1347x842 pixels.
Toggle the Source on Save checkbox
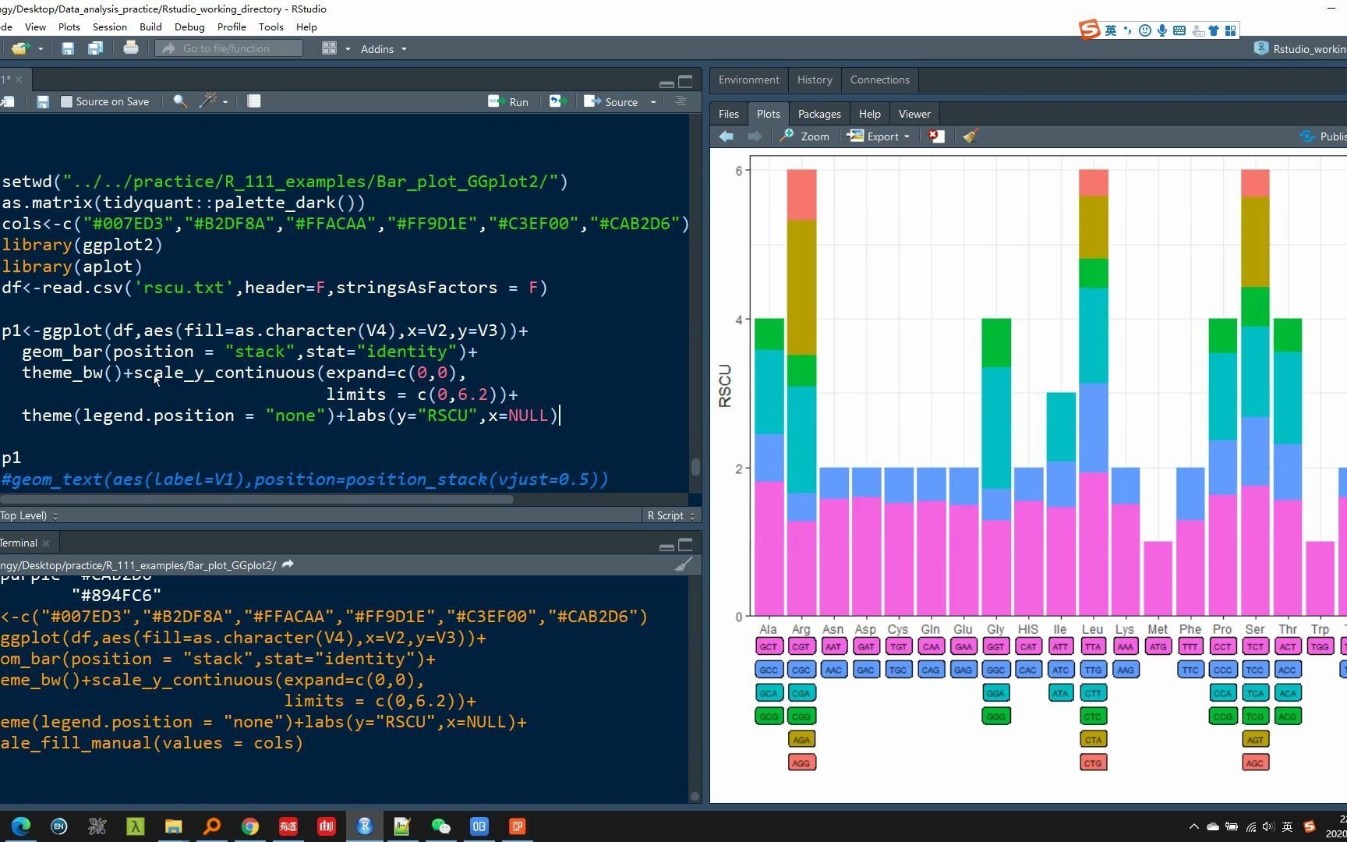(x=67, y=102)
